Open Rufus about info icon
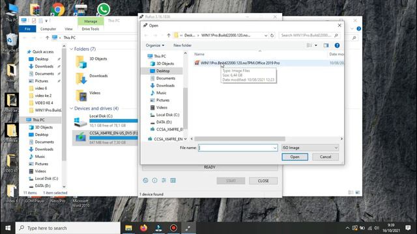 click(x=154, y=181)
